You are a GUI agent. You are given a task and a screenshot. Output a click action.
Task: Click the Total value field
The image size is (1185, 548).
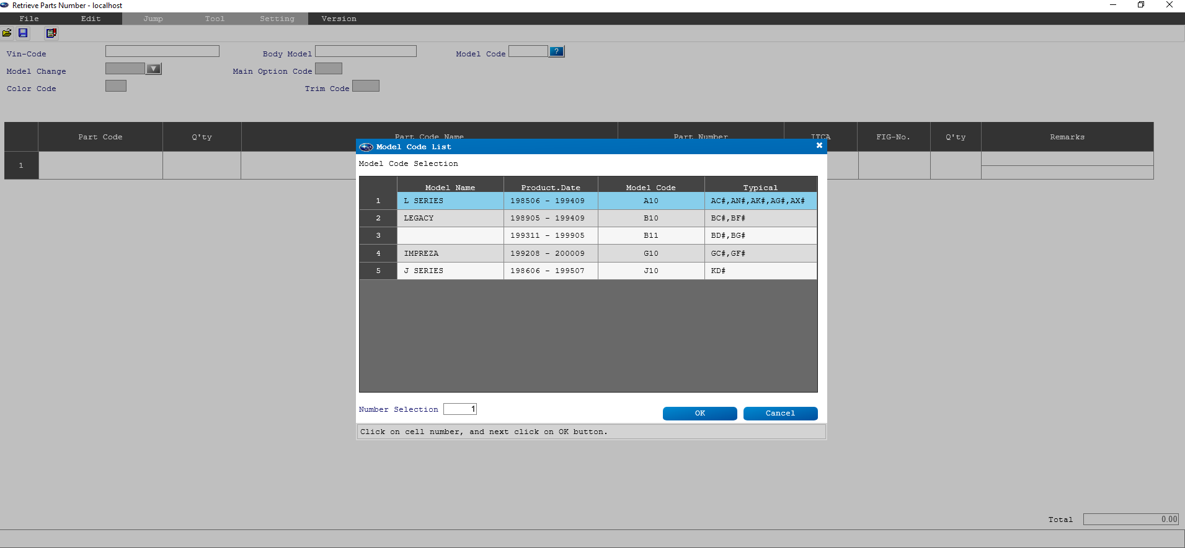1131,519
